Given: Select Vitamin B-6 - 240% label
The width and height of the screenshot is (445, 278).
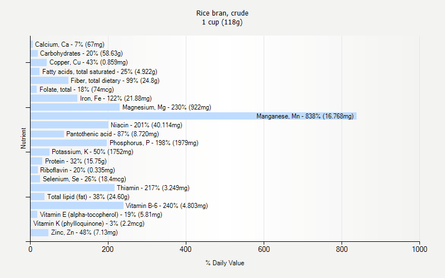Looking at the screenshot, I should 166,206.
